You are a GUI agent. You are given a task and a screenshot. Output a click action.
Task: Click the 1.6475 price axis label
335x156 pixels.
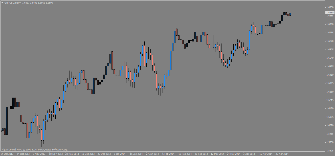click(x=329, y=66)
